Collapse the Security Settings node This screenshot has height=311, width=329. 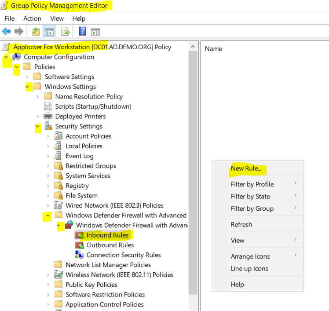37,126
